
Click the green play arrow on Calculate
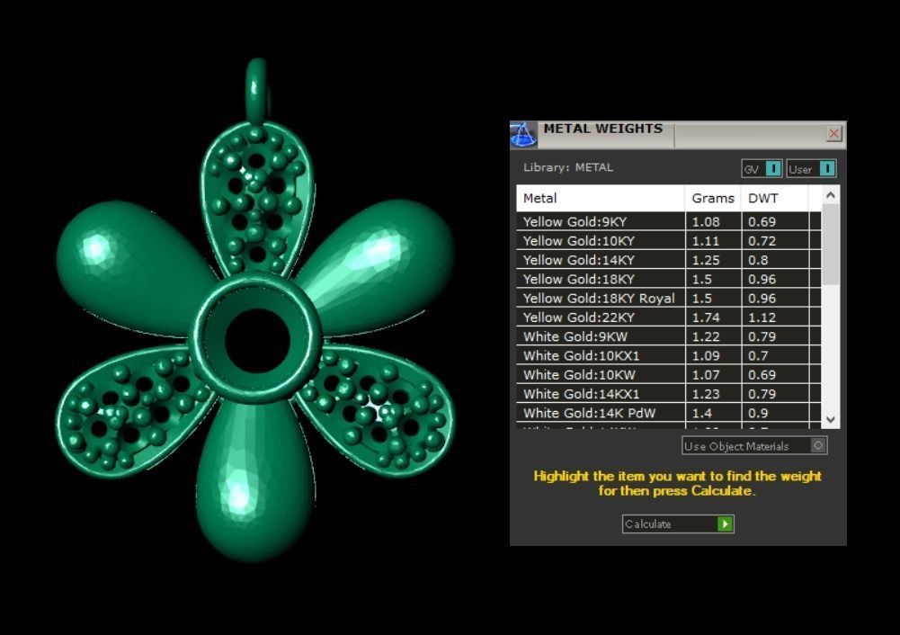[x=725, y=523]
